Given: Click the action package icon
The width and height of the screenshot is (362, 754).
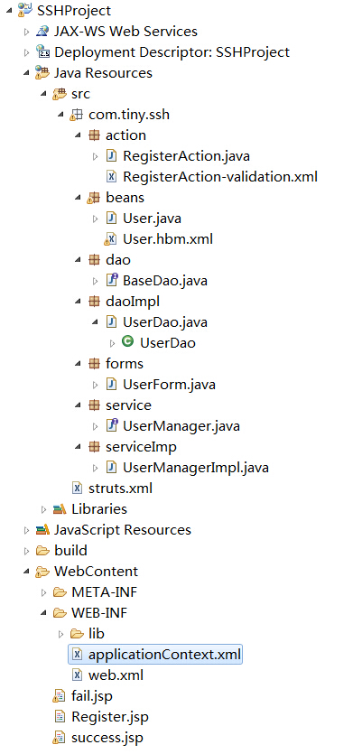Looking at the screenshot, I should 94,135.
